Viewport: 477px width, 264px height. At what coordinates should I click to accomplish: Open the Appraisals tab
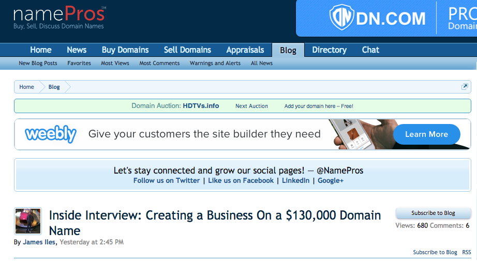click(x=245, y=50)
